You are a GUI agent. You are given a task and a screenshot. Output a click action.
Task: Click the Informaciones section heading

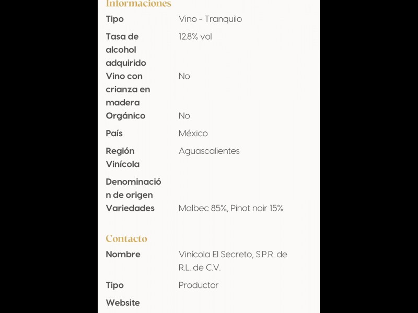tap(138, 4)
